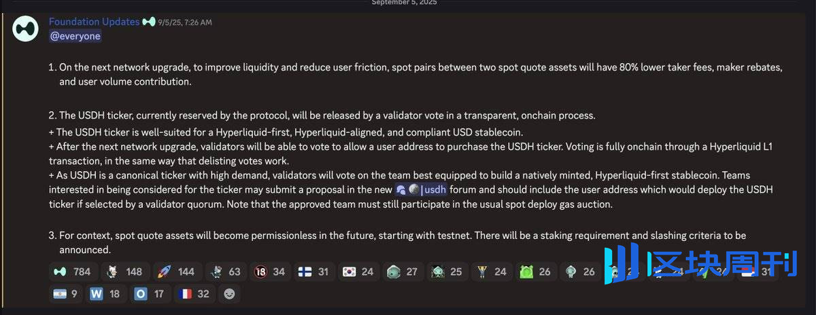Click the Hyperliquid logo reaction with 784

71,272
